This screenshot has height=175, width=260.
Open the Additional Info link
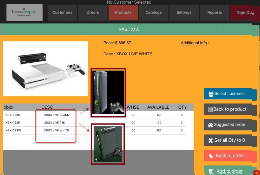pyautogui.click(x=195, y=43)
